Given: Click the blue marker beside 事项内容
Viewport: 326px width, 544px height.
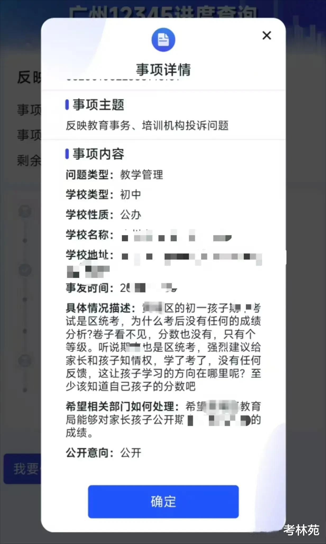Looking at the screenshot, I should pyautogui.click(x=67, y=154).
